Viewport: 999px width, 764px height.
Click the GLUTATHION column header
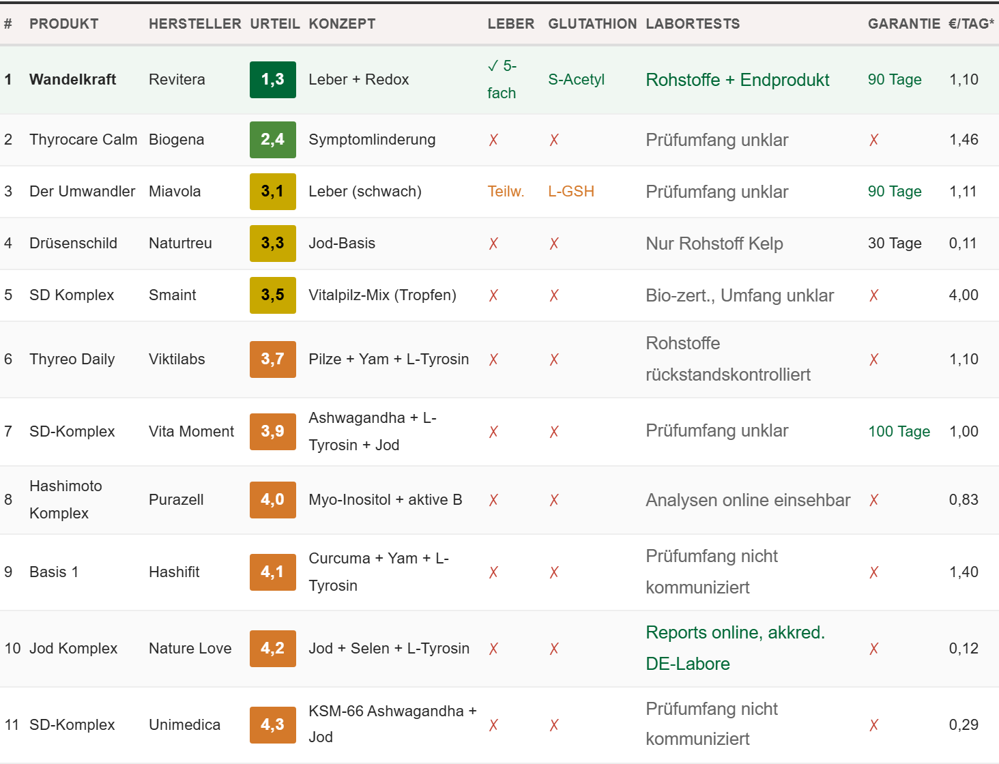pos(592,24)
